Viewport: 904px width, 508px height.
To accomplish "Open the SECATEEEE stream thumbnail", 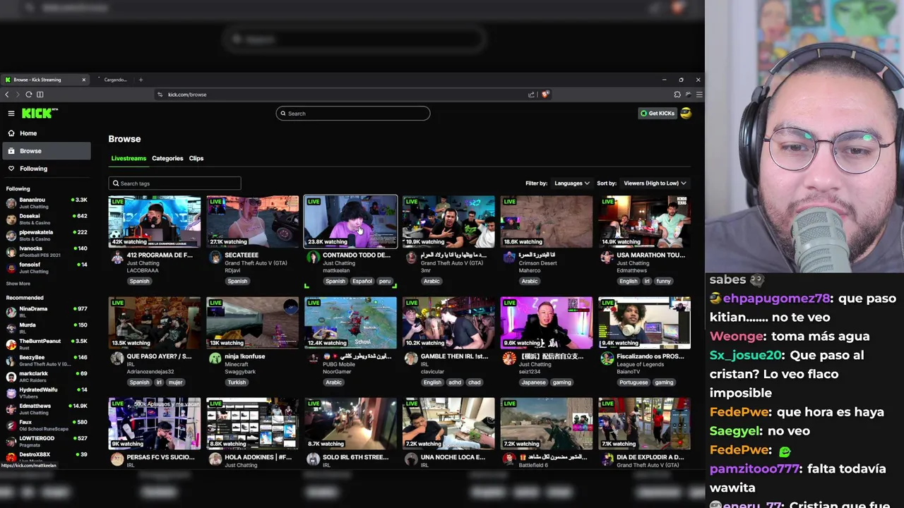I will click(x=253, y=222).
